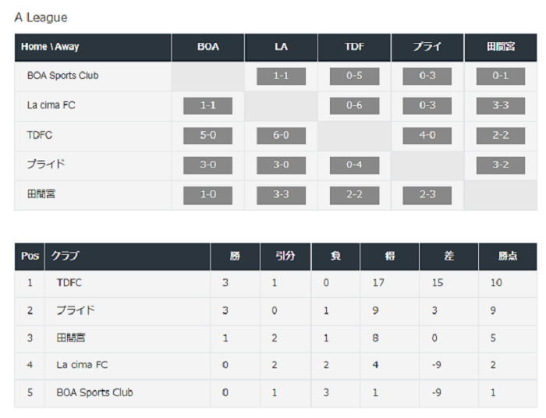Select TDFC in the standings table
This screenshot has height=418, width=546.
(x=69, y=282)
